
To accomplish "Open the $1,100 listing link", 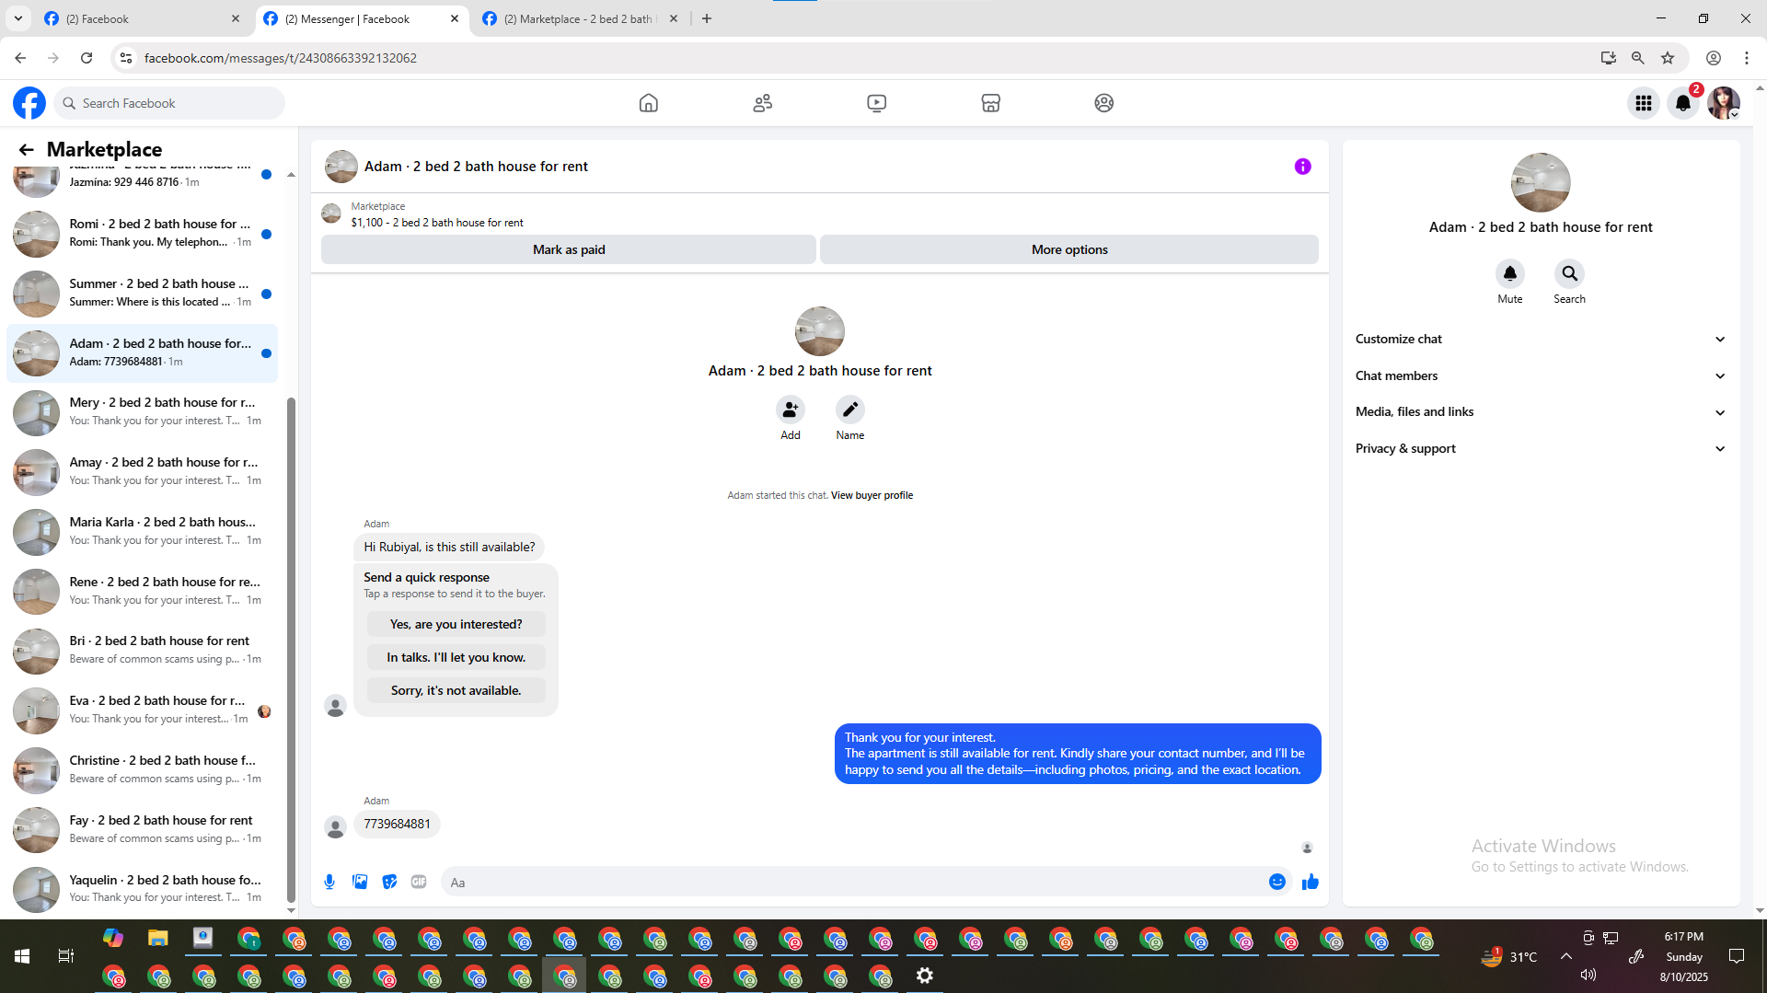I will click(x=437, y=223).
